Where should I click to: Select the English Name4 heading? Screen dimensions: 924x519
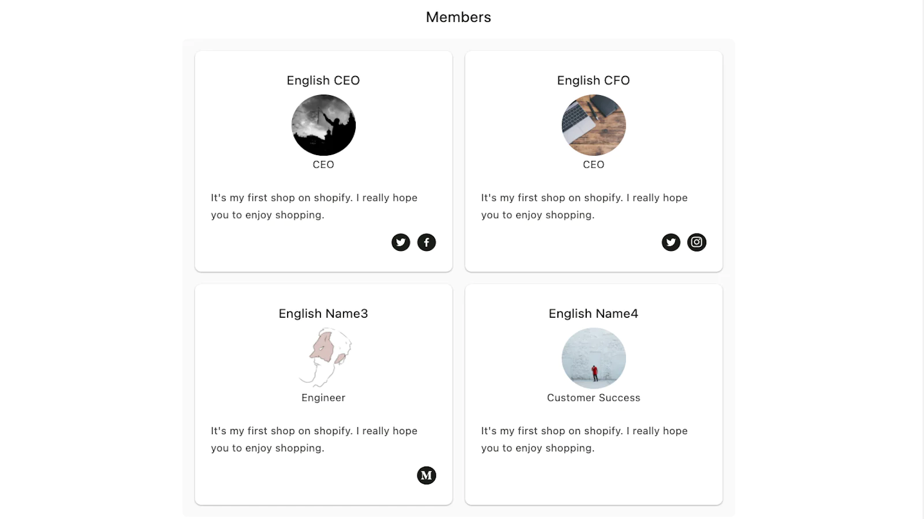click(x=594, y=313)
